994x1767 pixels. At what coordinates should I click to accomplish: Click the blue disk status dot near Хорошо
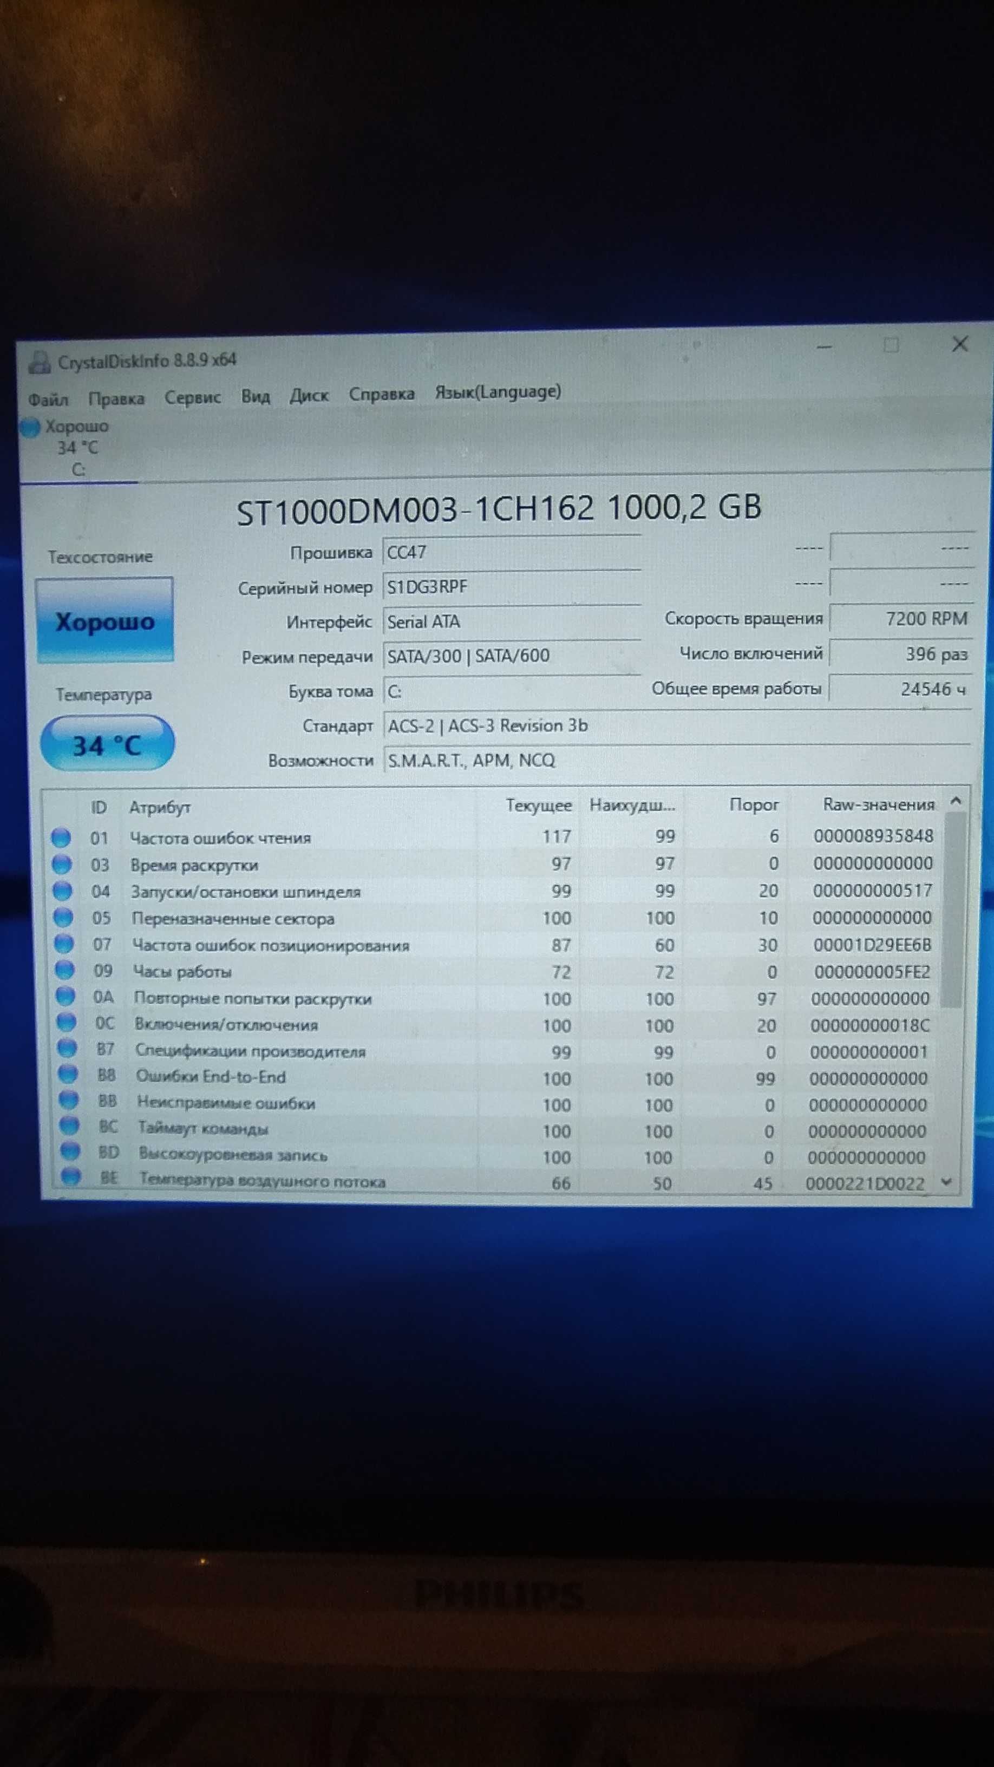tap(29, 428)
